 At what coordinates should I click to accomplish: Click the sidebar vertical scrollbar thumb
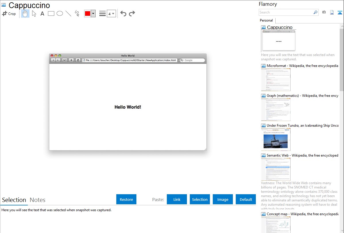[342, 60]
